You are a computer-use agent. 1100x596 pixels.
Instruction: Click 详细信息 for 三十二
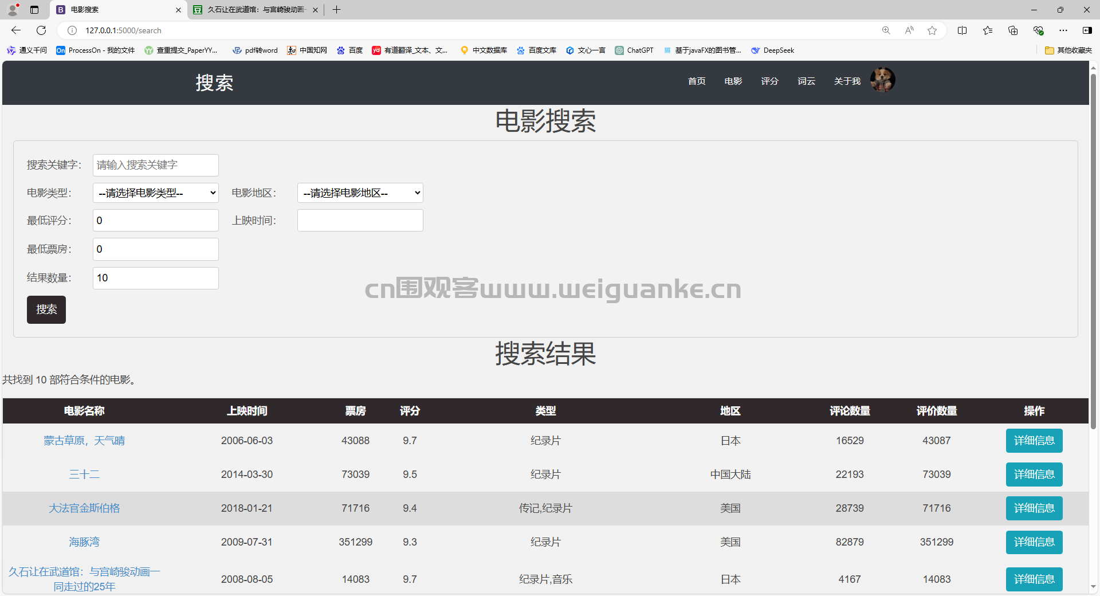click(1034, 475)
